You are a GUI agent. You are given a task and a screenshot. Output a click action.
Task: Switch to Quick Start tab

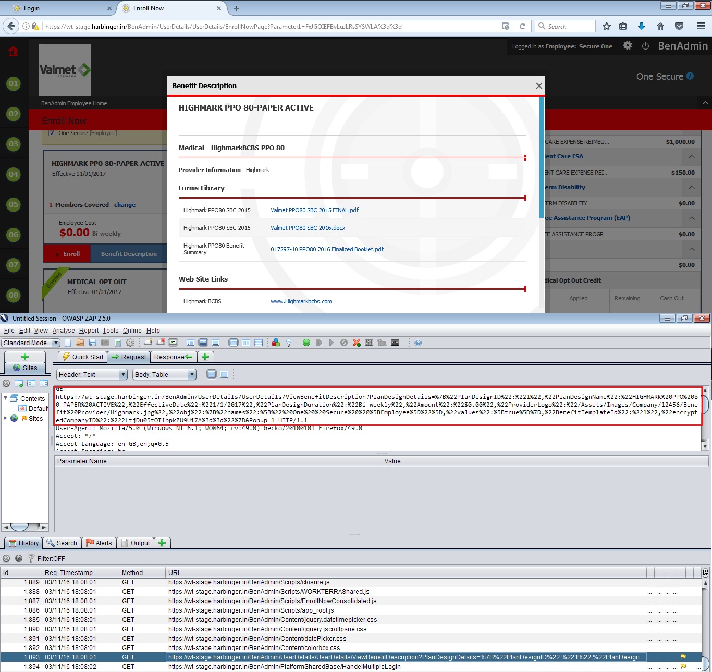click(83, 357)
